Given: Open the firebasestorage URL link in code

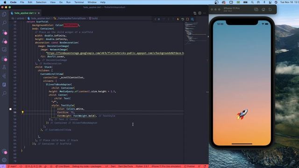Looking at the screenshot, I should tap(115, 53).
